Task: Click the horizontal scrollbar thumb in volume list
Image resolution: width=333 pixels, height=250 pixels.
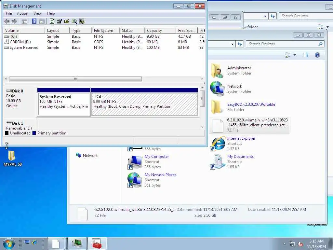Action: pyautogui.click(x=75, y=79)
